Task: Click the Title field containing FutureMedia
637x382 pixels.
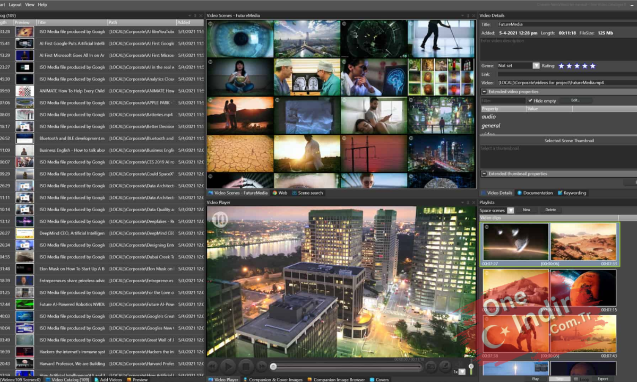Action: click(x=566, y=24)
